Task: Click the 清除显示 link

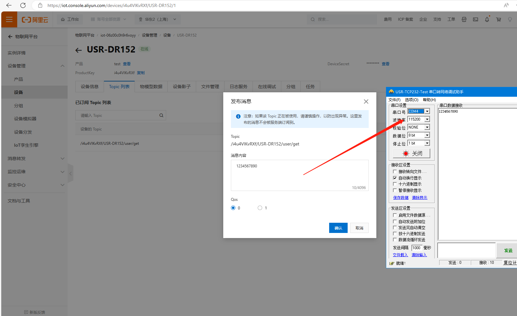Action: coord(419,198)
